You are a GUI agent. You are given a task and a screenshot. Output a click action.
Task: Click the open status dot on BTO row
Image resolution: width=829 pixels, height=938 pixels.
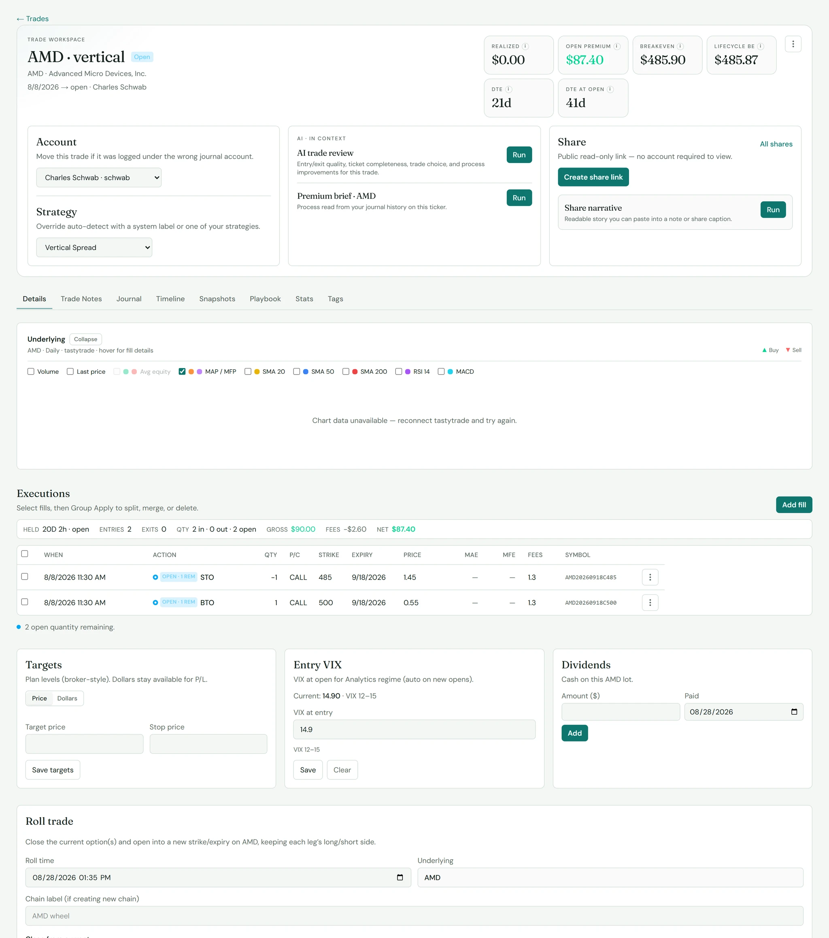pos(155,603)
